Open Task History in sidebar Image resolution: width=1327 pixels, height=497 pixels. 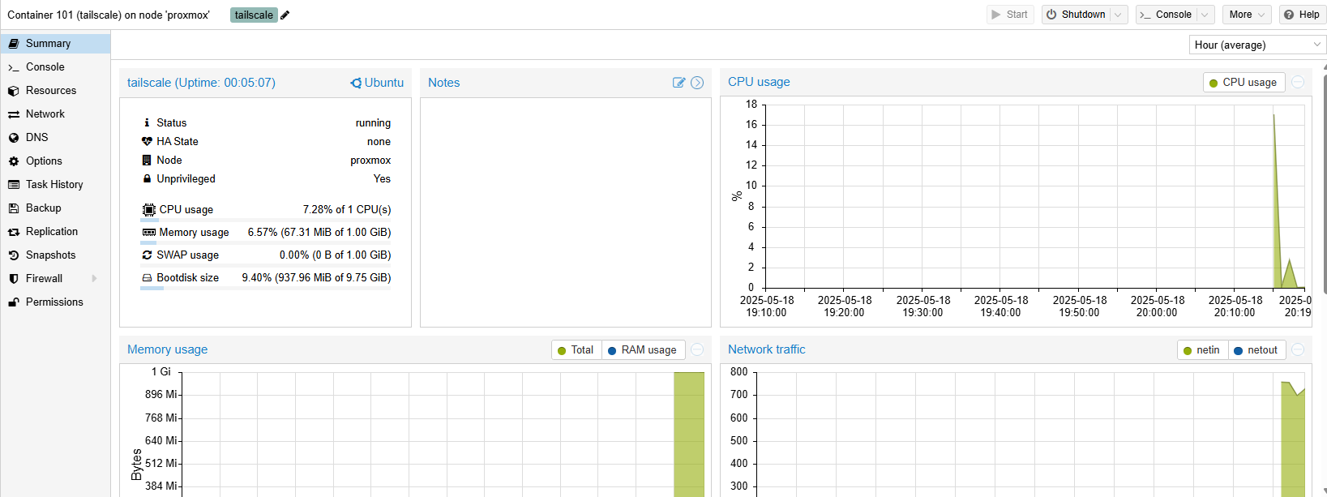[x=54, y=185]
